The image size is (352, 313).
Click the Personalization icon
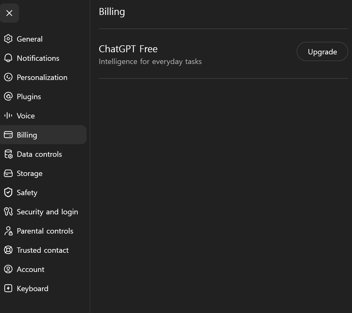8,77
